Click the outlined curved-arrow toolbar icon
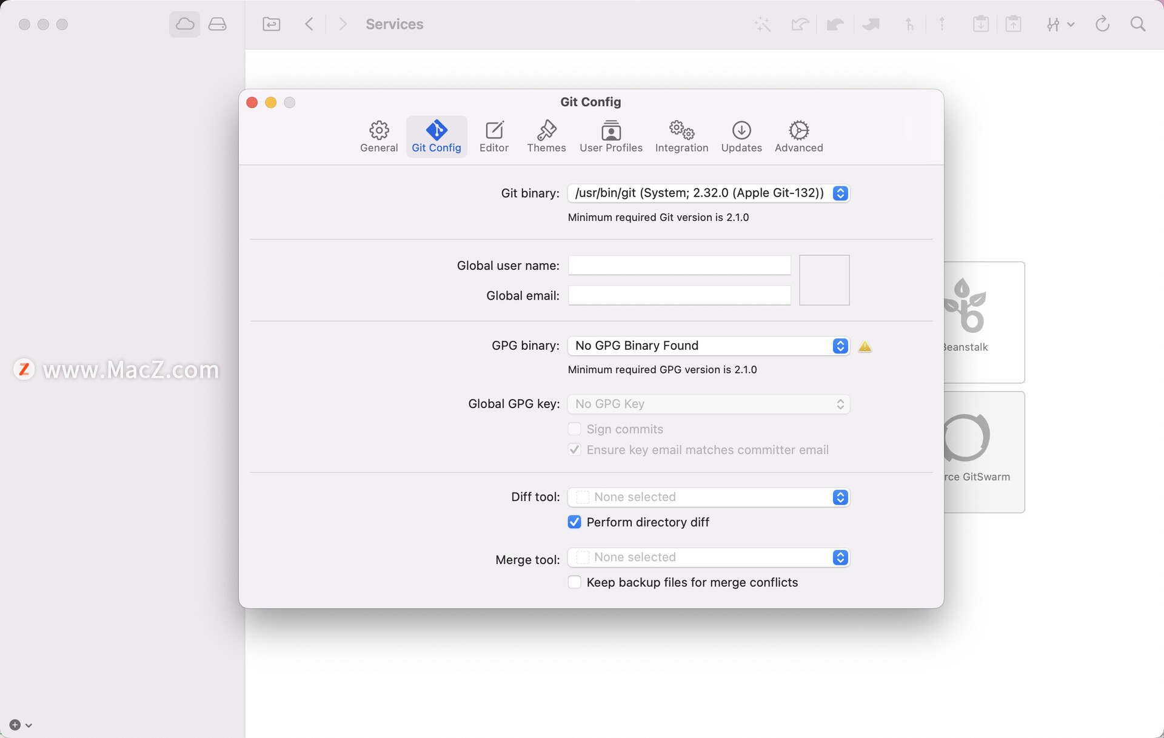This screenshot has height=738, width=1164. 800,24
